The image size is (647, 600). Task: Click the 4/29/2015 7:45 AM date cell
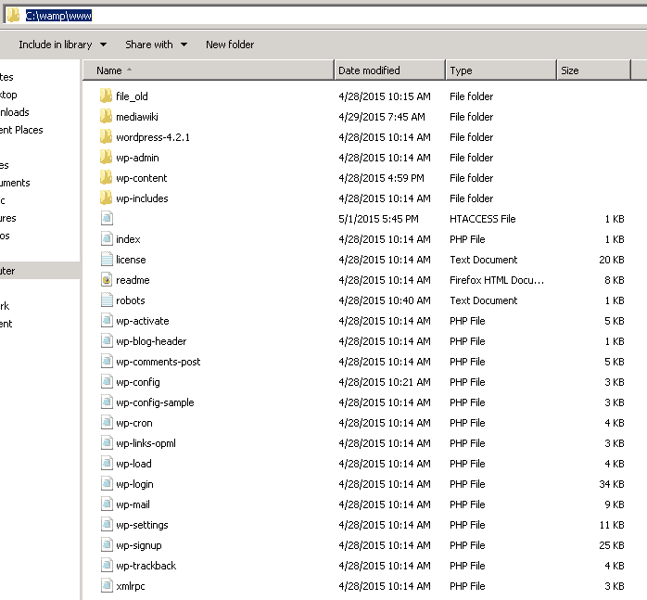382,117
